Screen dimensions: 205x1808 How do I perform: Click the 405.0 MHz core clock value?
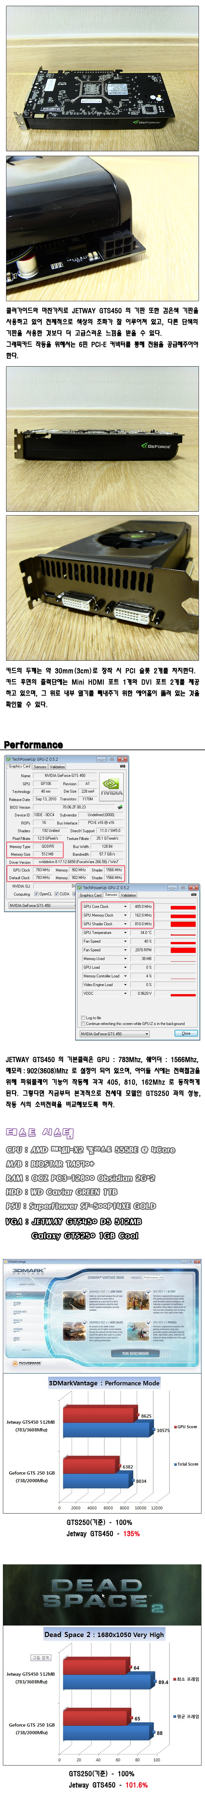[x=143, y=907]
